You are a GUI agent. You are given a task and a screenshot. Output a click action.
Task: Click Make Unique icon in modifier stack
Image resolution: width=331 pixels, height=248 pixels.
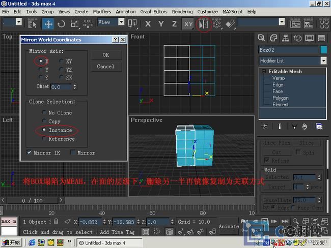point(294,126)
